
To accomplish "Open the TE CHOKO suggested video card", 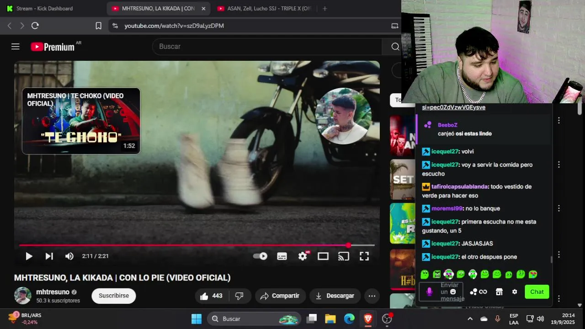I will point(81,121).
